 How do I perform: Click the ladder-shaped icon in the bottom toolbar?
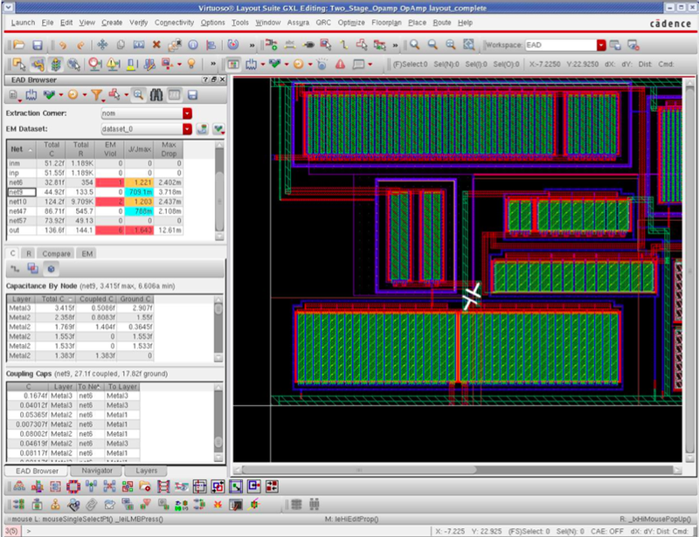163,486
